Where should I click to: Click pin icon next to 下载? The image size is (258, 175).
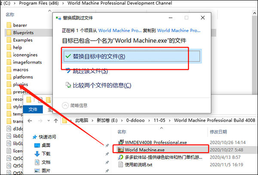(107, 154)
